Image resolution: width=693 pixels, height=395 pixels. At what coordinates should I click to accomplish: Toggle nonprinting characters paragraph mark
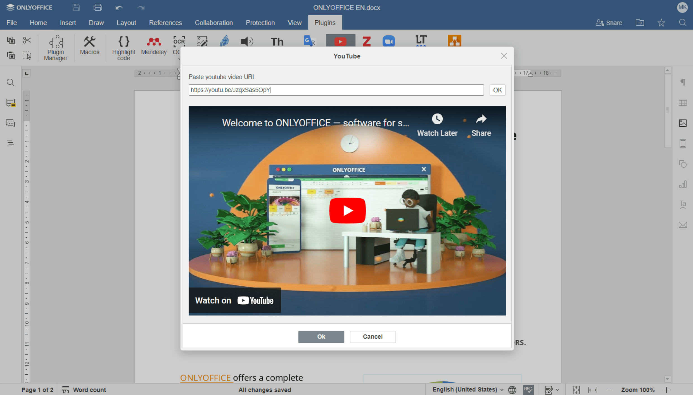point(683,82)
